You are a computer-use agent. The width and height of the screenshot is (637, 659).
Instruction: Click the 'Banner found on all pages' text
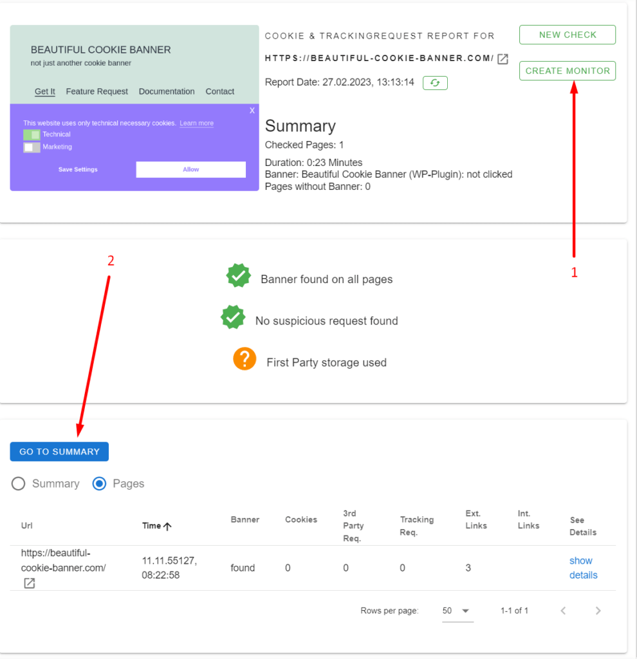click(x=326, y=279)
